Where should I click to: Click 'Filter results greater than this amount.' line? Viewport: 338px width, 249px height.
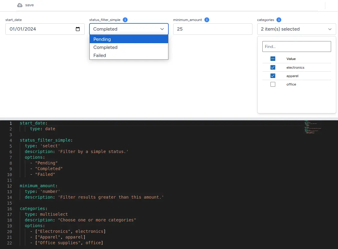click(94, 197)
